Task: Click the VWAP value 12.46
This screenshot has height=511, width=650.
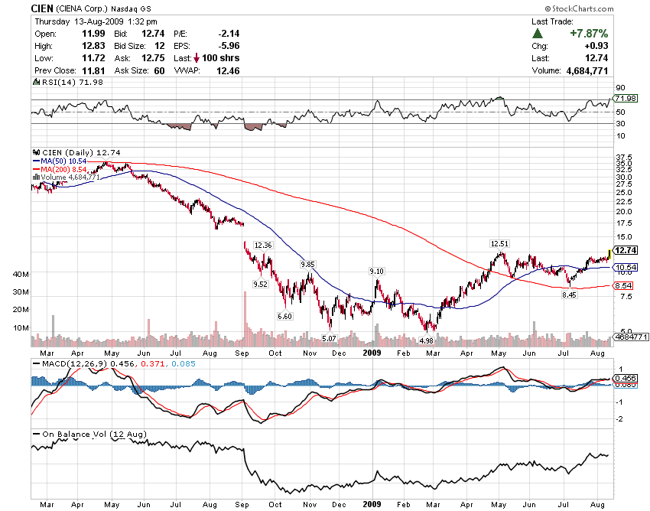Action: [228, 70]
